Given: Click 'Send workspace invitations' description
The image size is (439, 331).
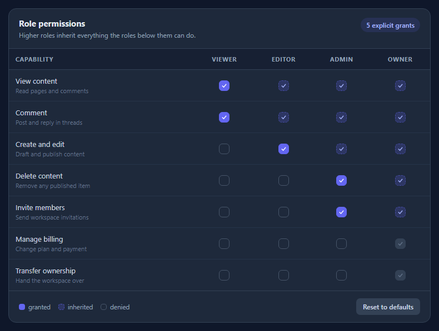Looking at the screenshot, I should pyautogui.click(x=52, y=217).
